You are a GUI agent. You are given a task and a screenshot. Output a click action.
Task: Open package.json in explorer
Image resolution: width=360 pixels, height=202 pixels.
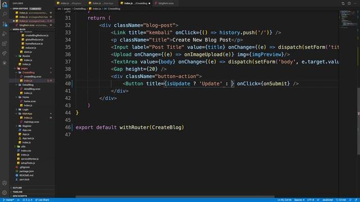pos(26,171)
